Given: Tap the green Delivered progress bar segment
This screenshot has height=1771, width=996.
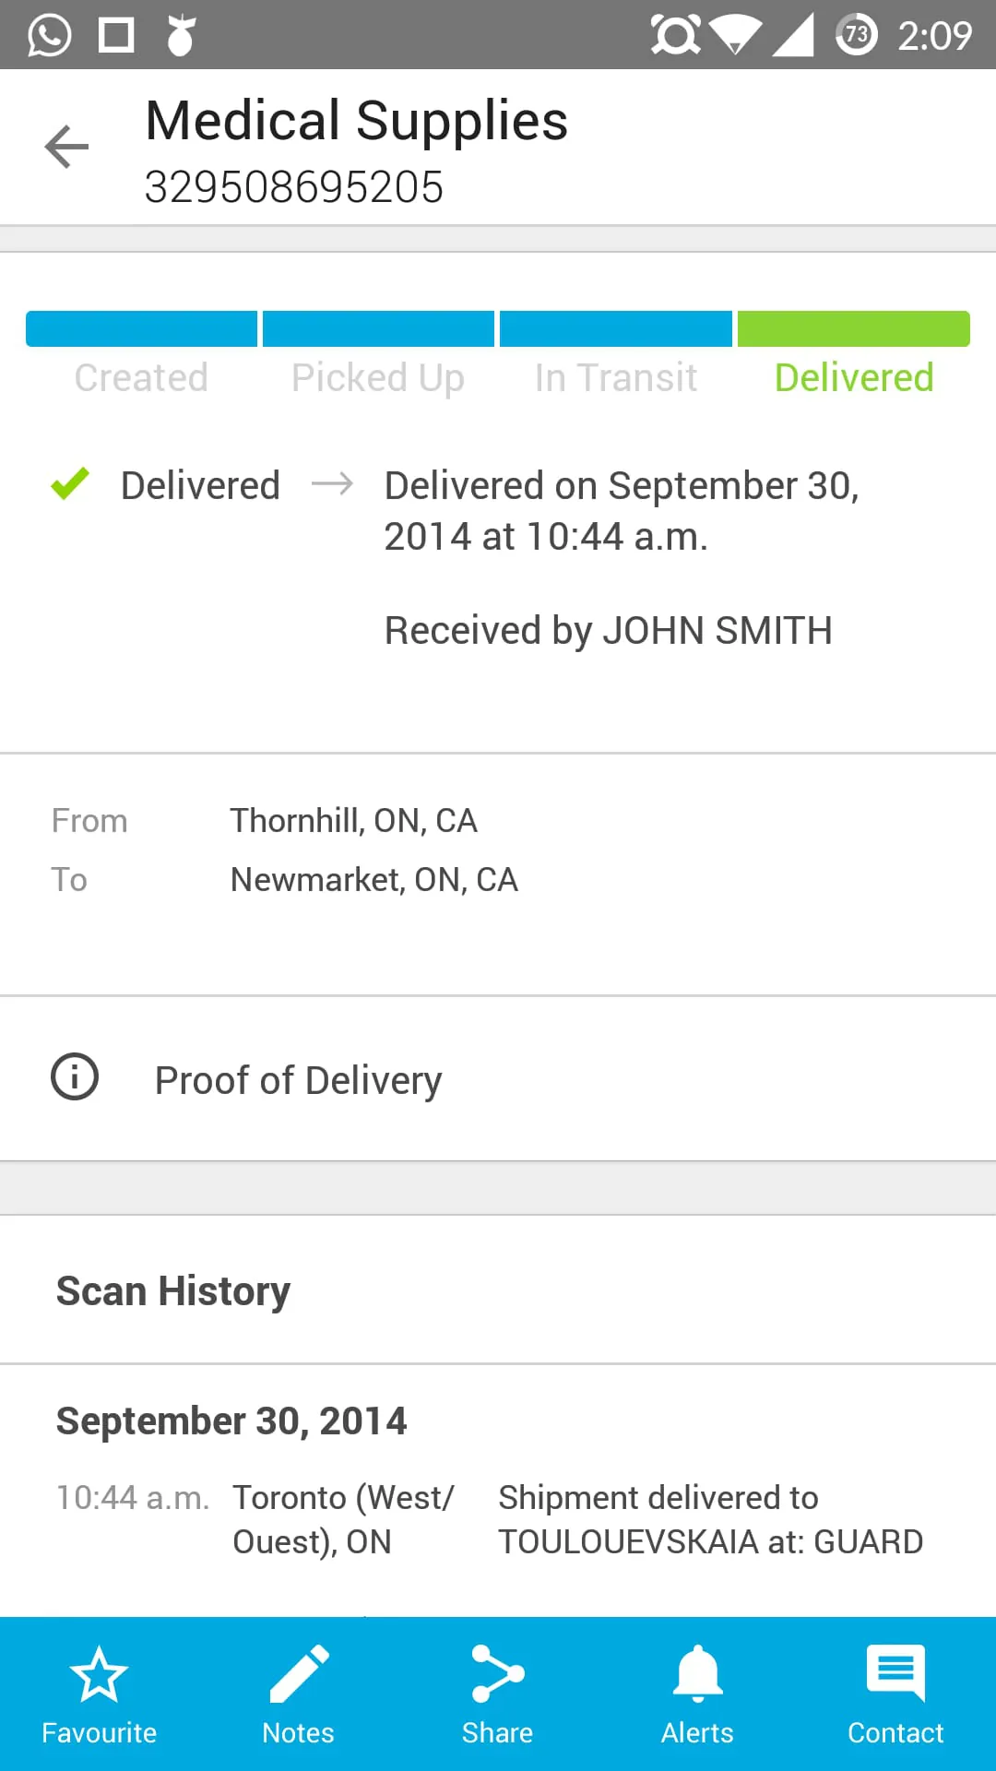Looking at the screenshot, I should click(x=854, y=329).
